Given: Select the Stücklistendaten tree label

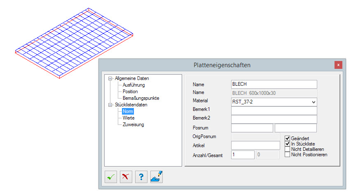Looking at the screenshot, I should point(131,105).
